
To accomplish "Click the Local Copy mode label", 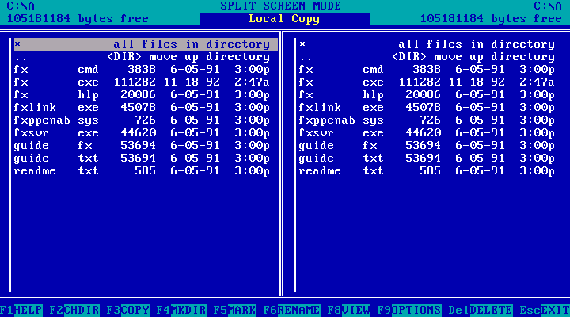I will [284, 19].
